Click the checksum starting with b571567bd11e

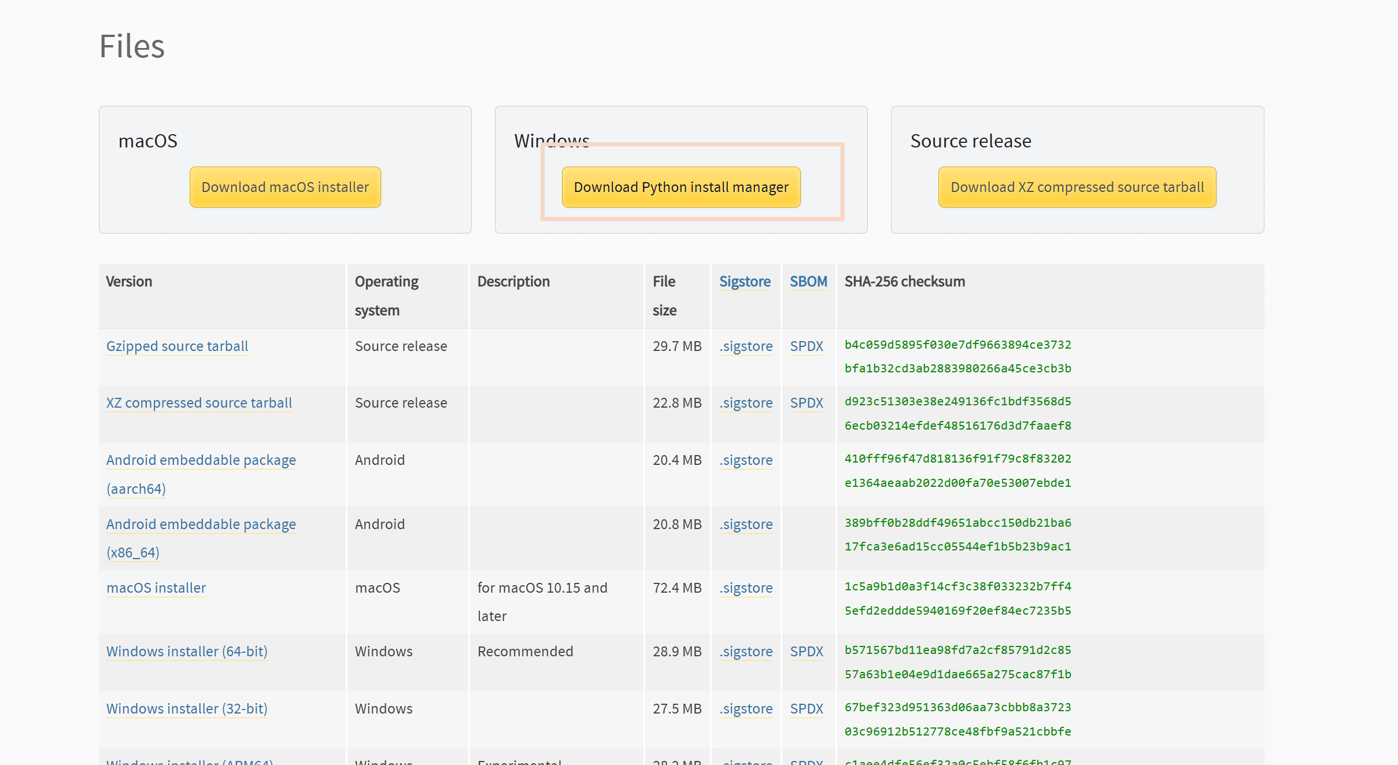click(x=958, y=662)
